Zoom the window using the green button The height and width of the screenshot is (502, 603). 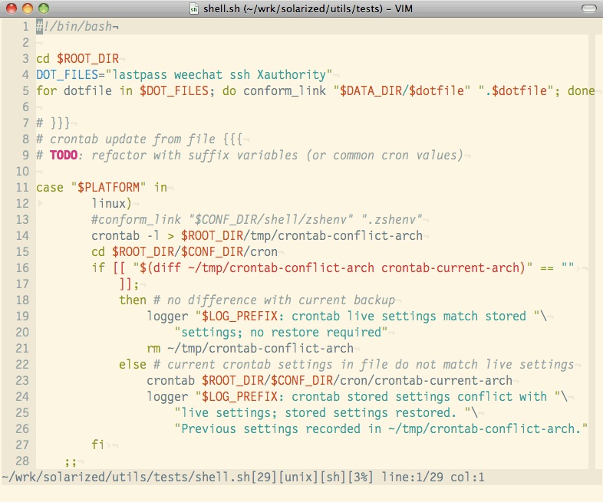click(44, 8)
